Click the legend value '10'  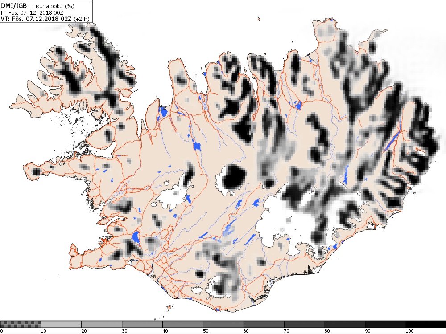[x=44, y=331]
